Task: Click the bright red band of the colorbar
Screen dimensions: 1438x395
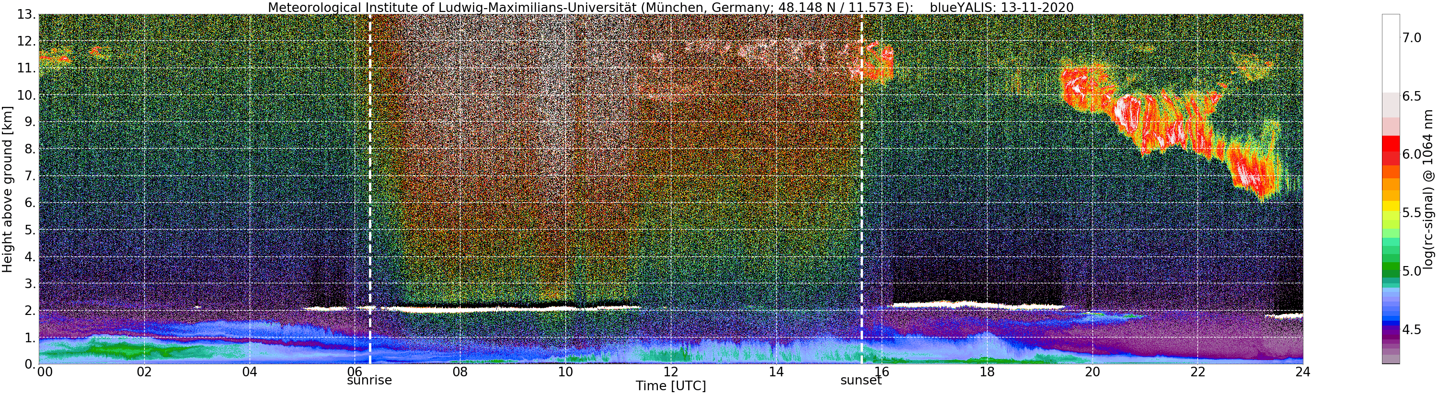Action: click(1391, 144)
